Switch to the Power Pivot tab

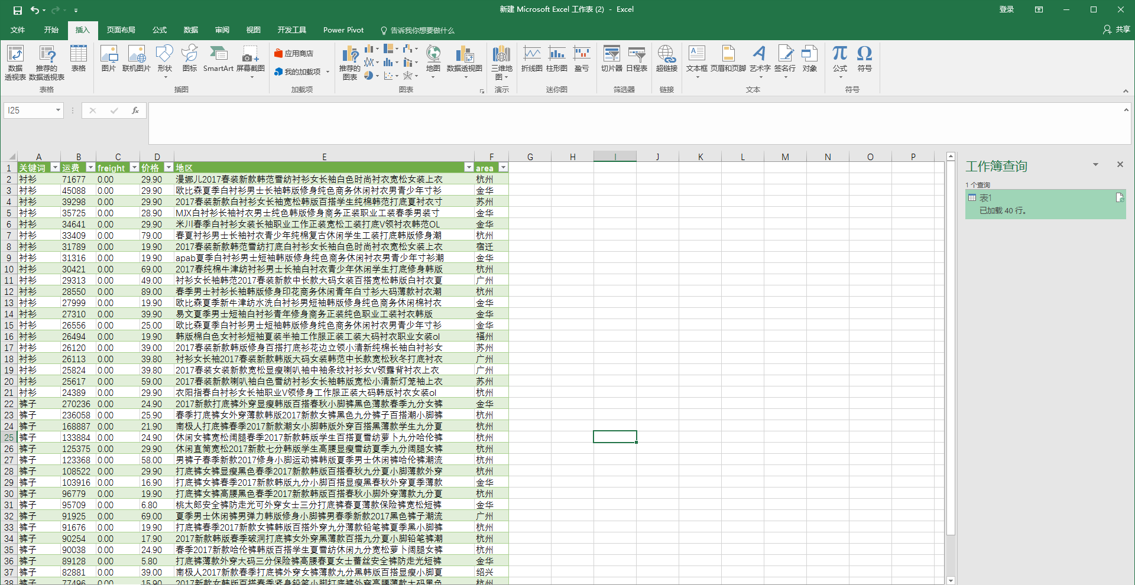343,30
